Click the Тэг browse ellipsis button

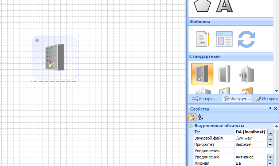[270, 132]
